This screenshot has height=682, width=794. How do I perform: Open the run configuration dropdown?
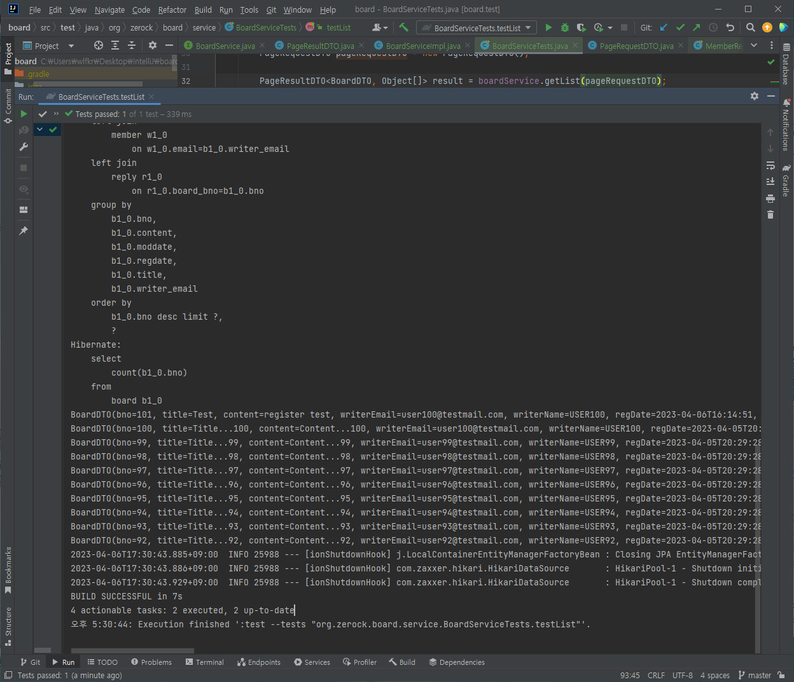click(x=477, y=28)
